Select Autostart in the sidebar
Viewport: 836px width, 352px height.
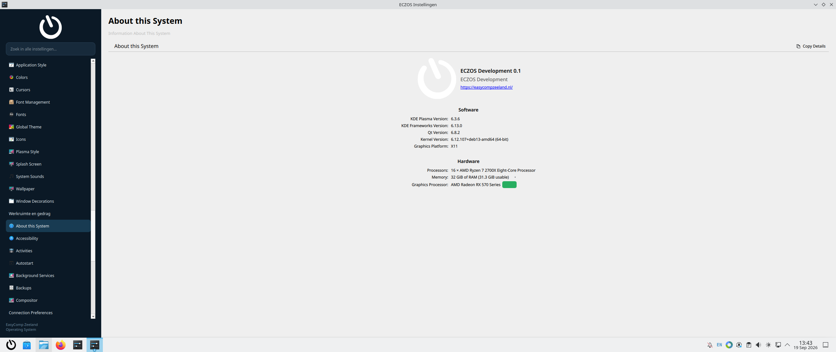coord(48,263)
